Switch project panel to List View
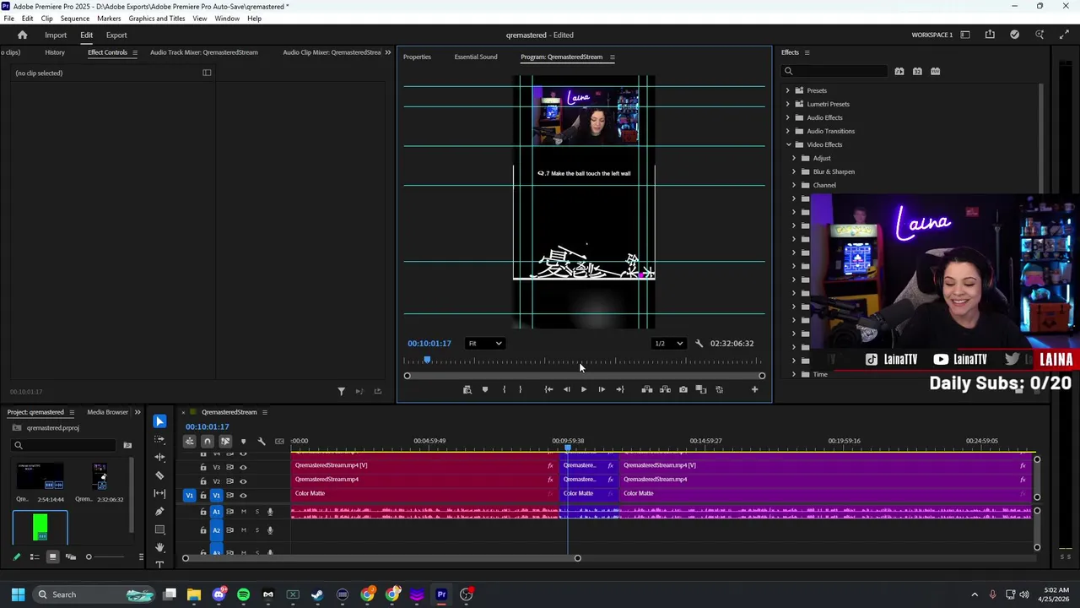 [35, 556]
